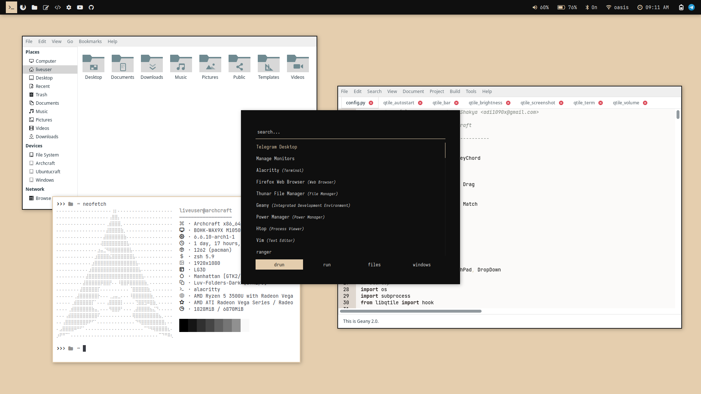Click the white color block in neofetch
This screenshot has height=394, width=701.
click(x=245, y=325)
